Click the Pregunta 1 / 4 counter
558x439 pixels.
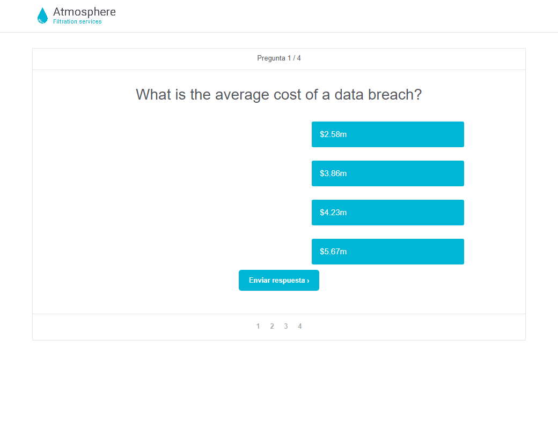click(x=279, y=58)
